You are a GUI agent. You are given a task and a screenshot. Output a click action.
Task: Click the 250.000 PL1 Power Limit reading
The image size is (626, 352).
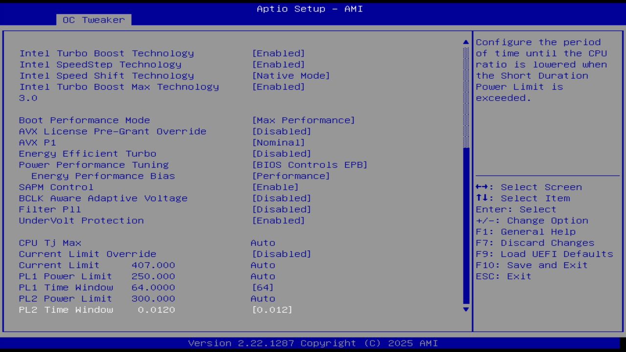point(154,277)
